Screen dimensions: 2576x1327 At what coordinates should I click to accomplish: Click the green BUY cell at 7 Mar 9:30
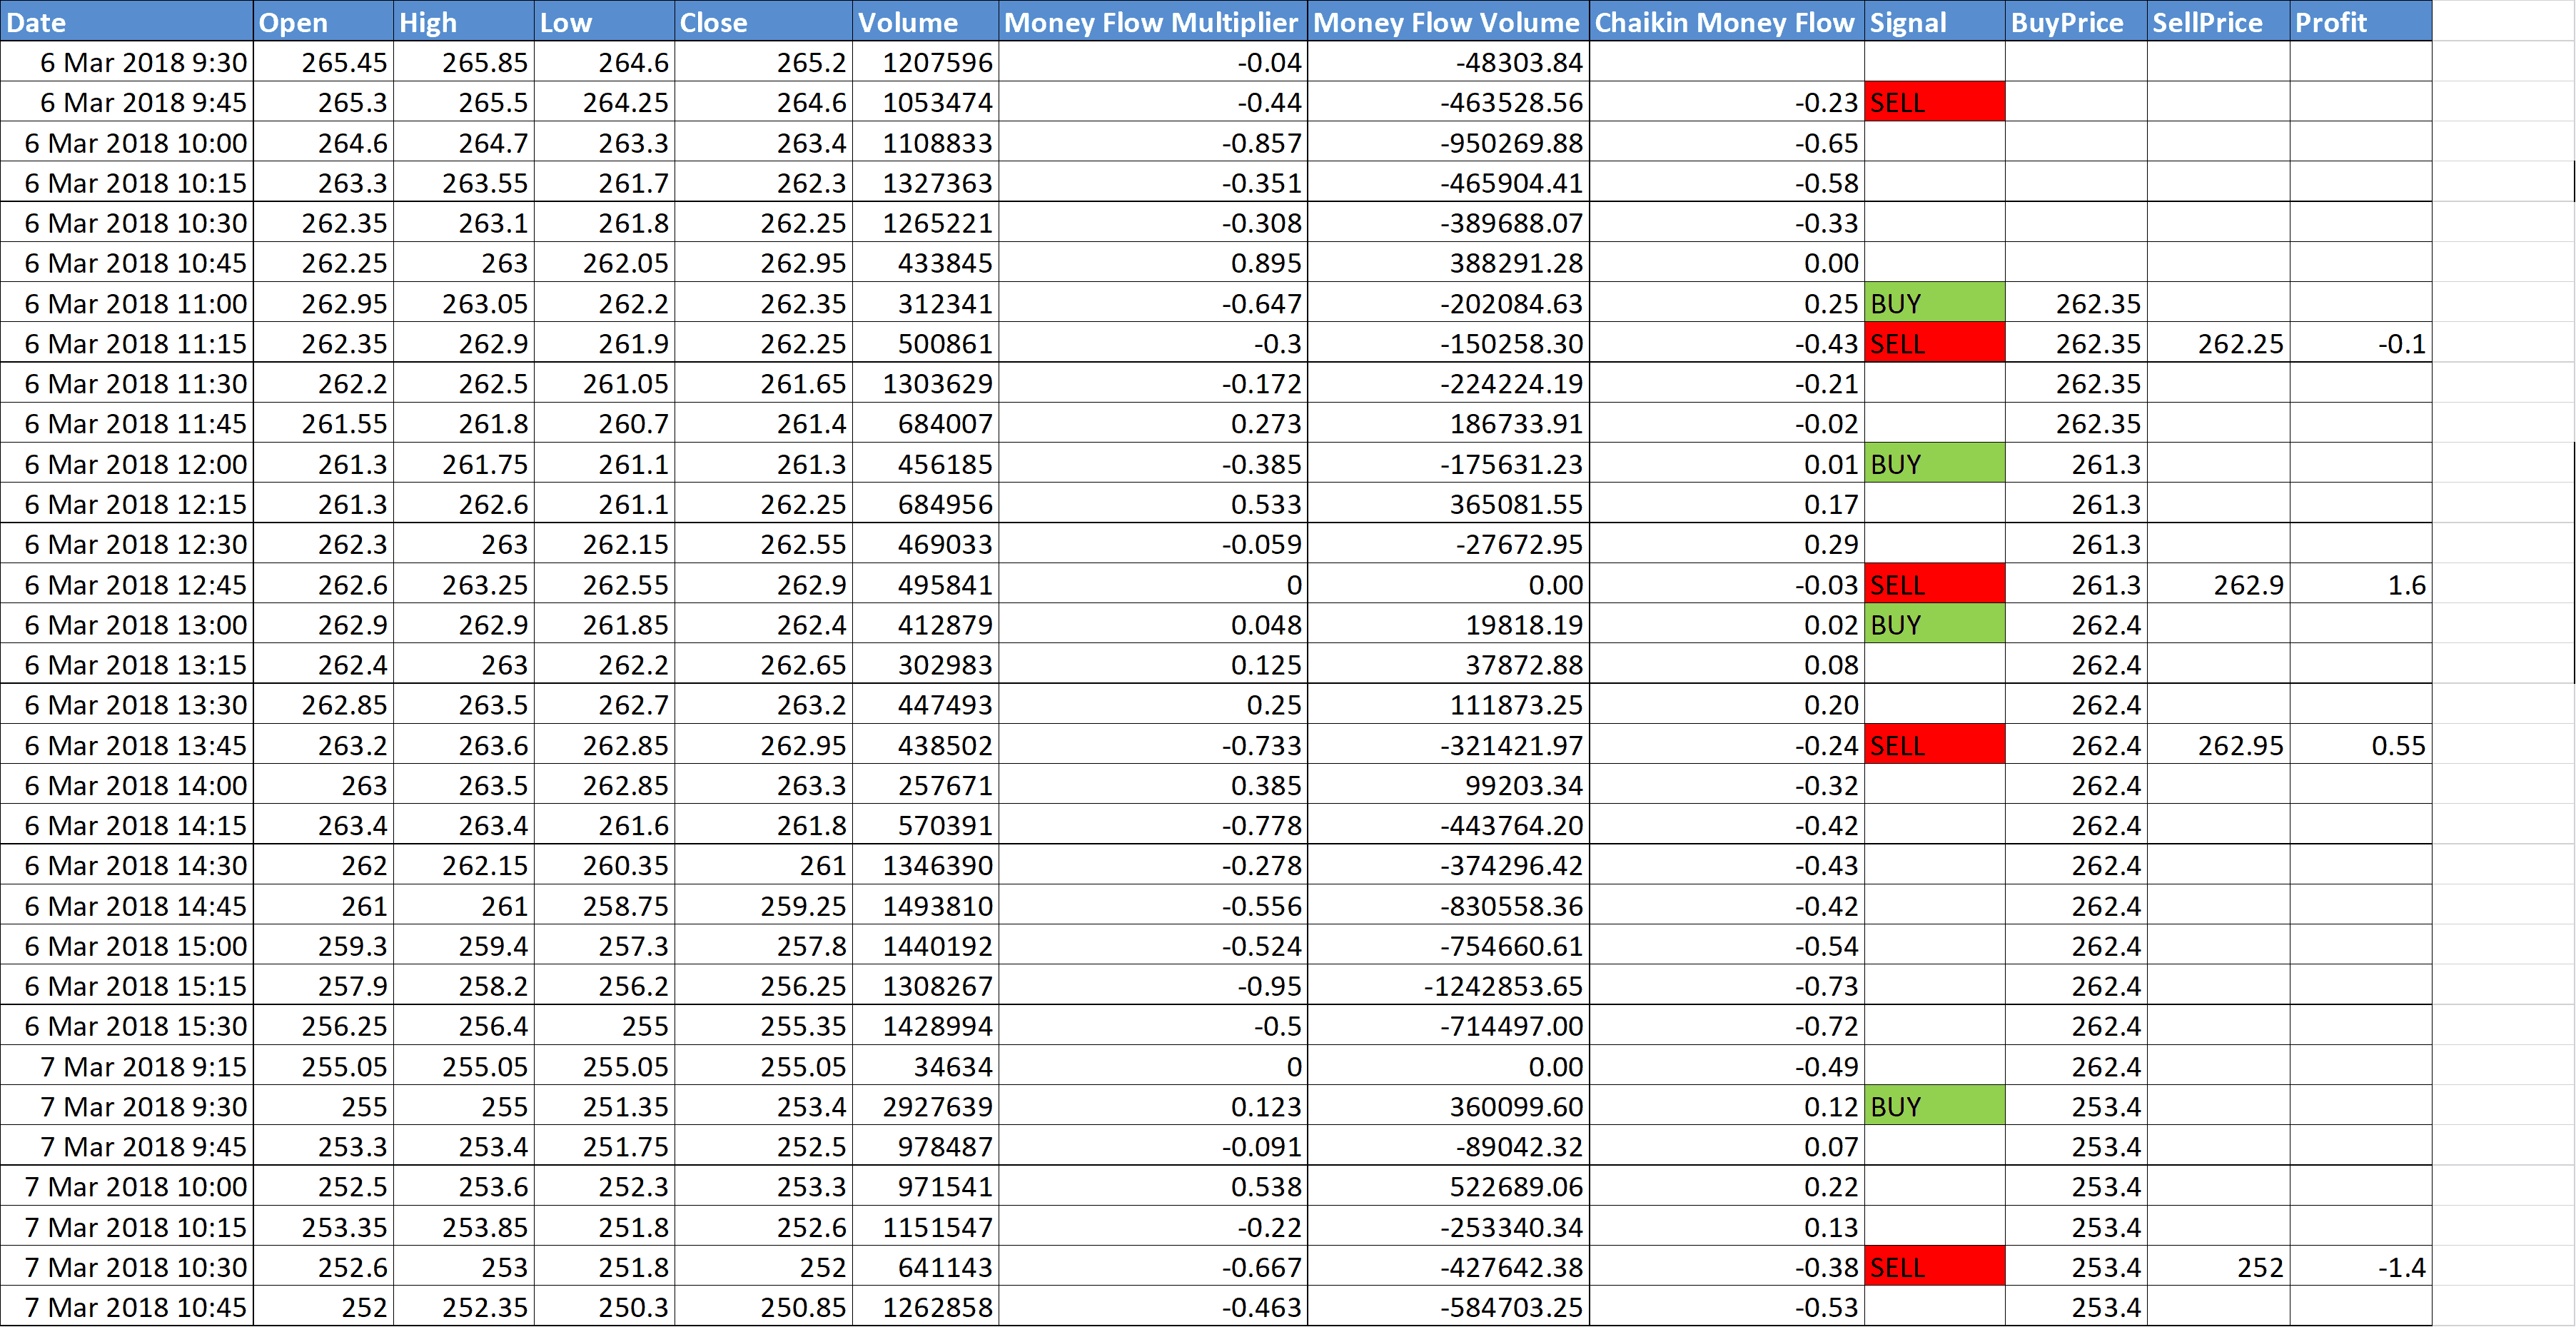click(x=1935, y=1106)
